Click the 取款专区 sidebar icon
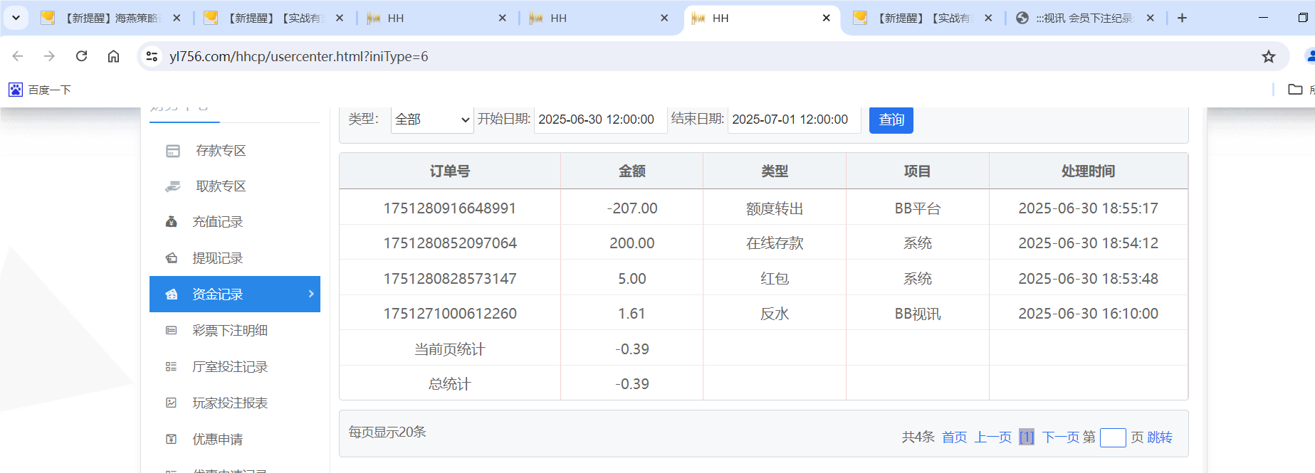 tap(172, 186)
